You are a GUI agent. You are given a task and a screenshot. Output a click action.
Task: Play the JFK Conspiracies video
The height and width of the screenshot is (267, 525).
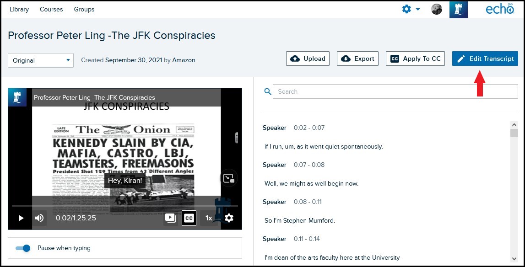21,218
